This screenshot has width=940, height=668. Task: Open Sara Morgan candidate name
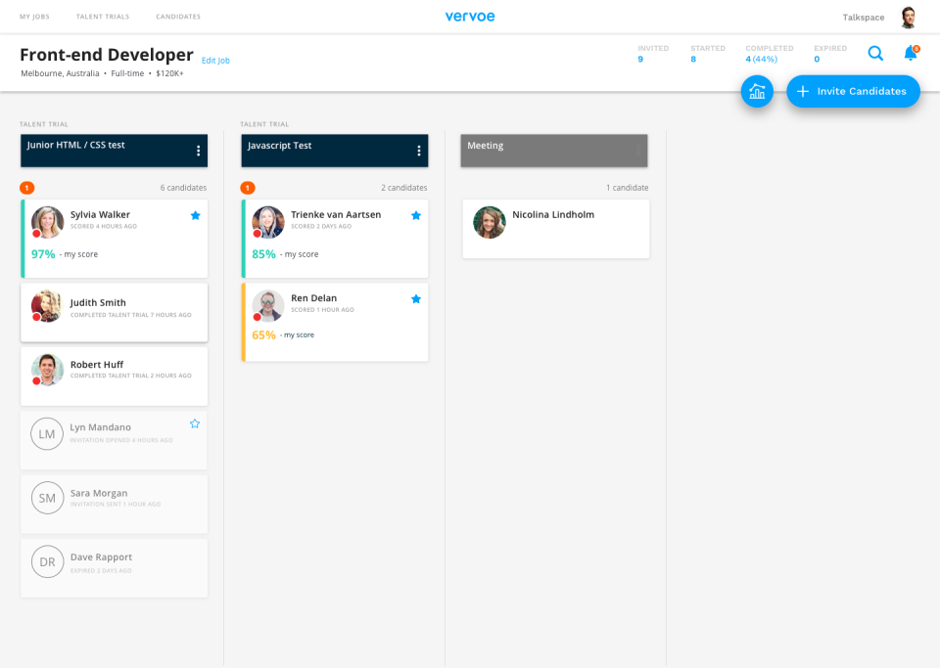point(99,493)
